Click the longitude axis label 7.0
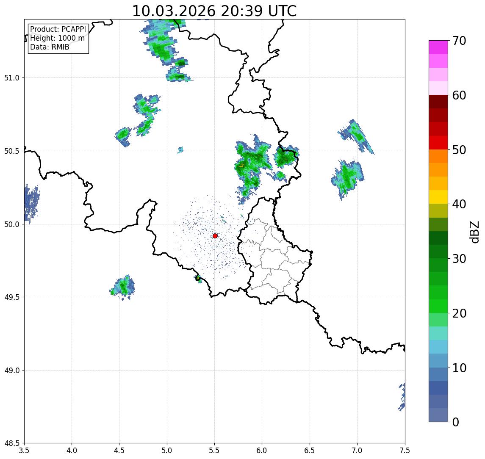This screenshot has width=485, height=459. coord(357,450)
